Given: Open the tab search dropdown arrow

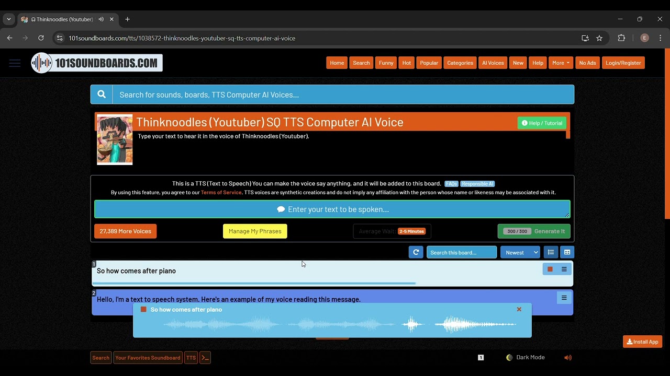Looking at the screenshot, I should point(8,19).
